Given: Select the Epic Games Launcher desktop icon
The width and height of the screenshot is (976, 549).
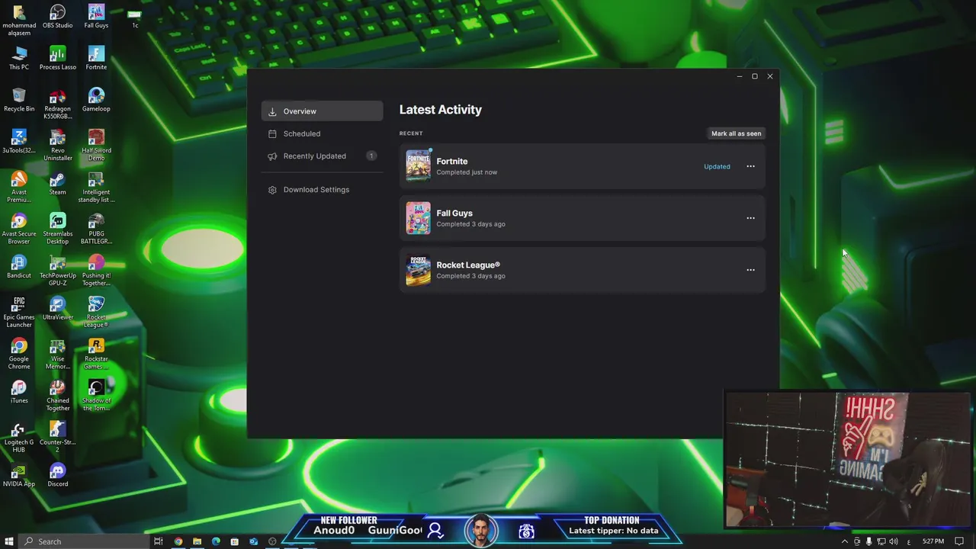Looking at the screenshot, I should pos(19,313).
